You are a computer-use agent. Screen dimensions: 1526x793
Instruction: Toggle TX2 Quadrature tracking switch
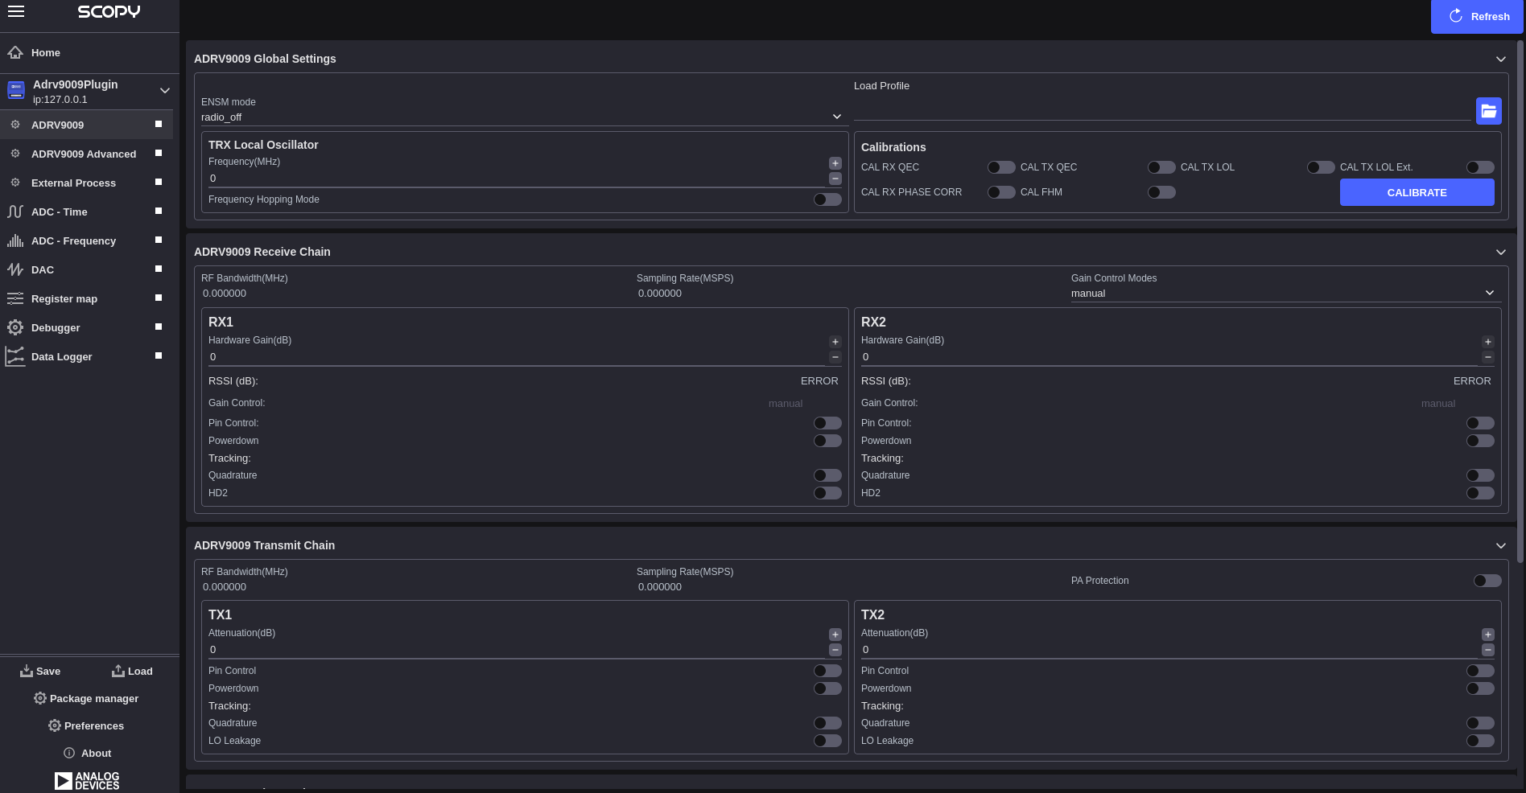(x=1480, y=723)
